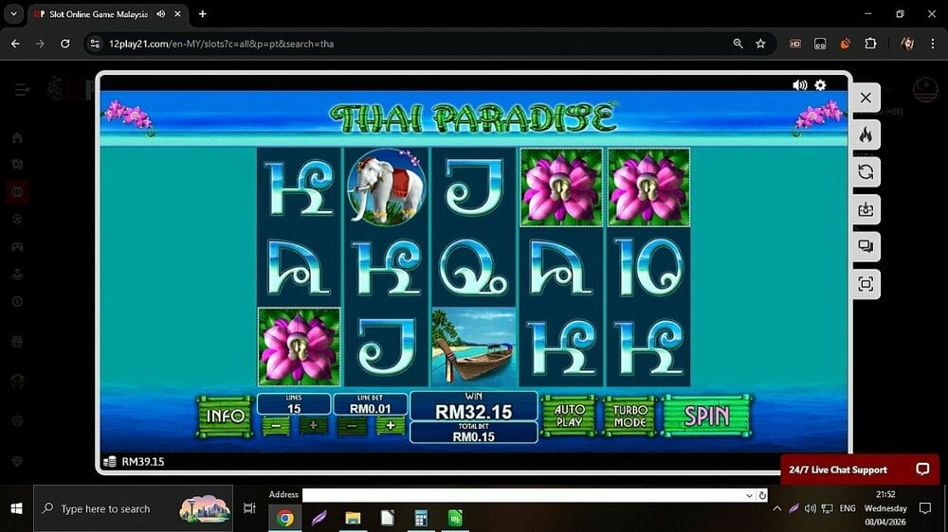Close the game overlay with the X
The height and width of the screenshot is (532, 948).
click(865, 98)
